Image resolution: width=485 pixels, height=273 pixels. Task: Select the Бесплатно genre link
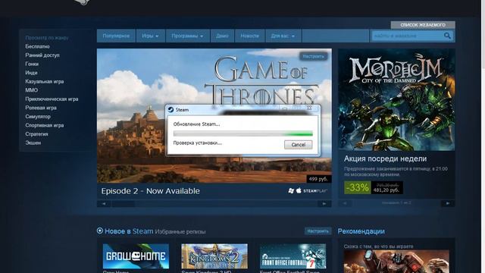(37, 46)
